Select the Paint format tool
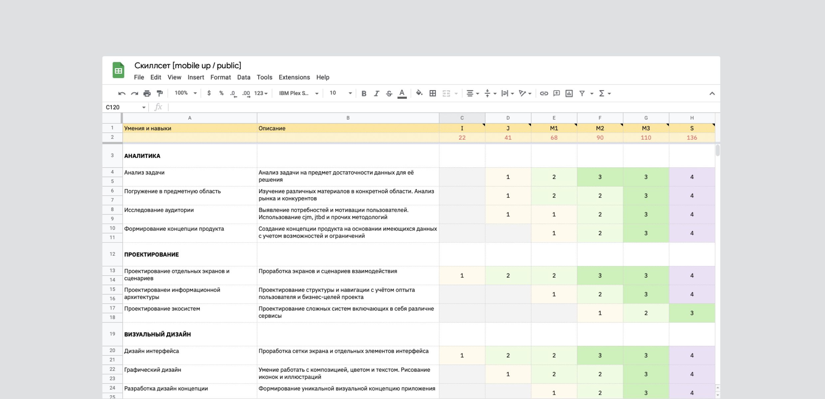Viewport: 825px width, 399px height. (160, 93)
